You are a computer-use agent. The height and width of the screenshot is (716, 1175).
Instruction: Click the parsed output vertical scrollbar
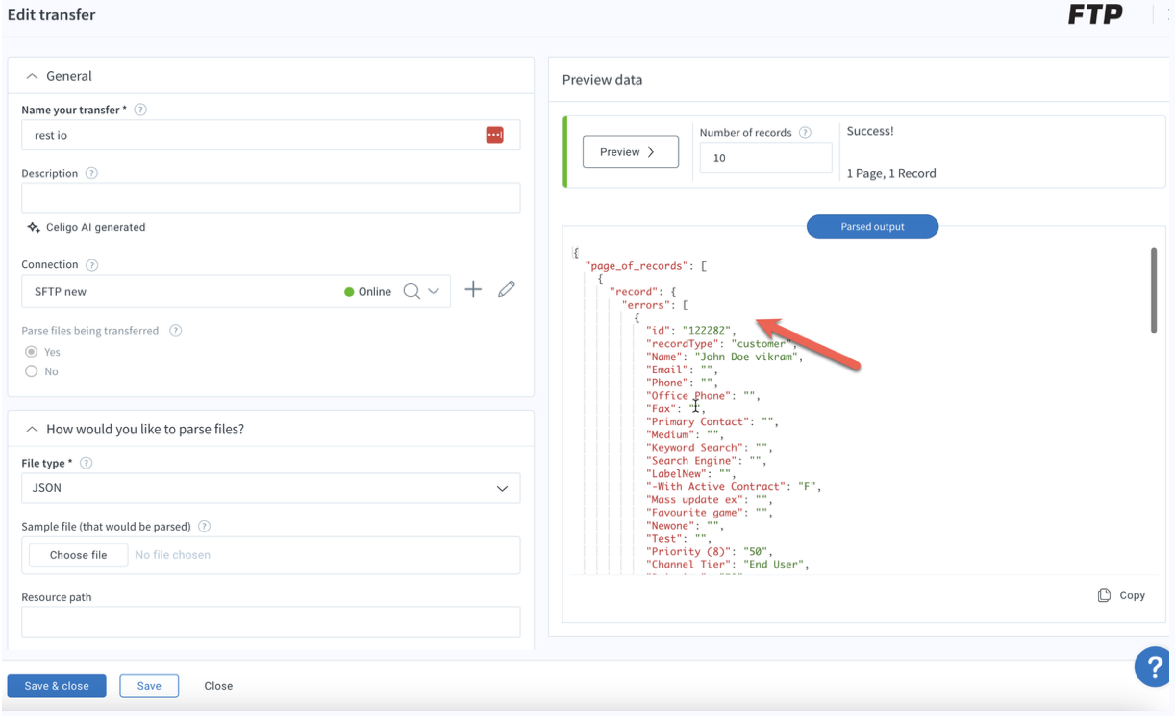(1153, 290)
